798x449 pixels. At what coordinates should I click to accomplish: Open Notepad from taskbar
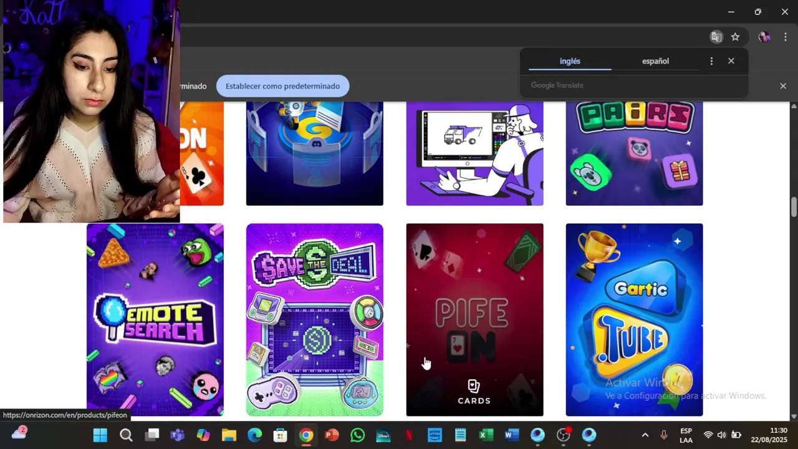click(x=461, y=435)
